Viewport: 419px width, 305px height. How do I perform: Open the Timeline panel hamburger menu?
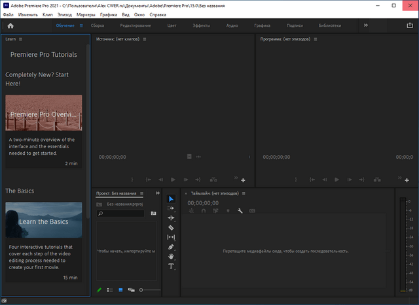point(243,194)
